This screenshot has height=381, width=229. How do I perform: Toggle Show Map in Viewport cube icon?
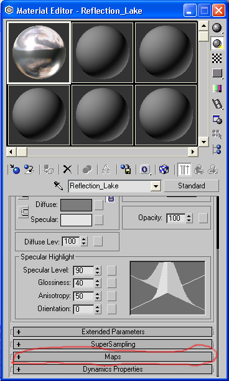[164, 170]
